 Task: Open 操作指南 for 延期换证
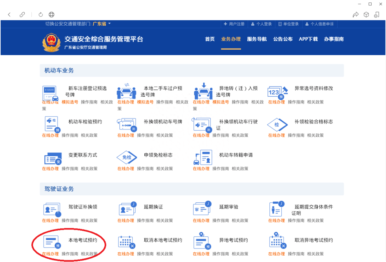[x=145, y=221]
